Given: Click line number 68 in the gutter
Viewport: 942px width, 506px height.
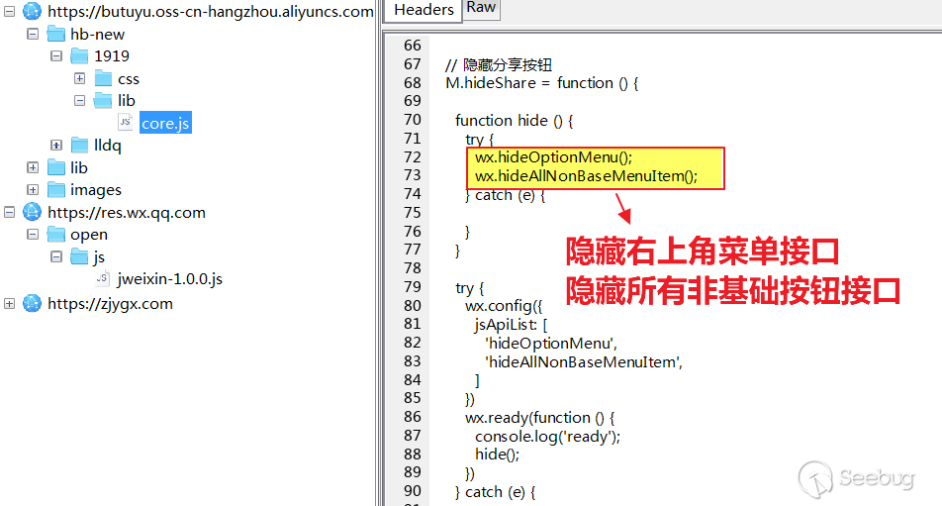Looking at the screenshot, I should (x=412, y=83).
